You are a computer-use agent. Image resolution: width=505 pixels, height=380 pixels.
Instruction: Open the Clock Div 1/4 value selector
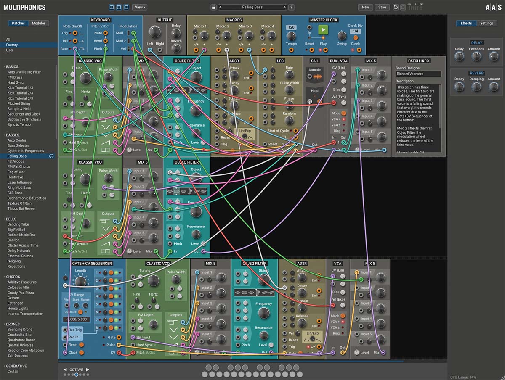click(x=356, y=31)
